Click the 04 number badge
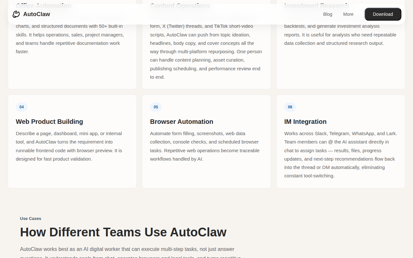This screenshot has width=413, height=258. (22, 107)
